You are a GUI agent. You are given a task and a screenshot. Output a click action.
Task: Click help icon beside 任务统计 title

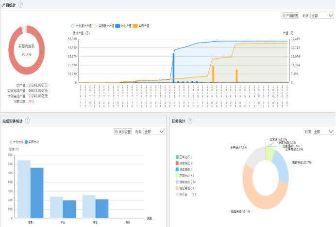[x=190, y=121]
